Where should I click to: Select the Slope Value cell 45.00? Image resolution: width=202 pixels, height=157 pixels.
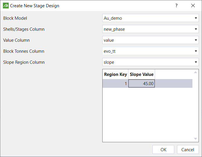coord(142,84)
